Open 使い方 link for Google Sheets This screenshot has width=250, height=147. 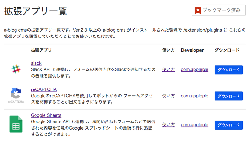click(x=168, y=125)
